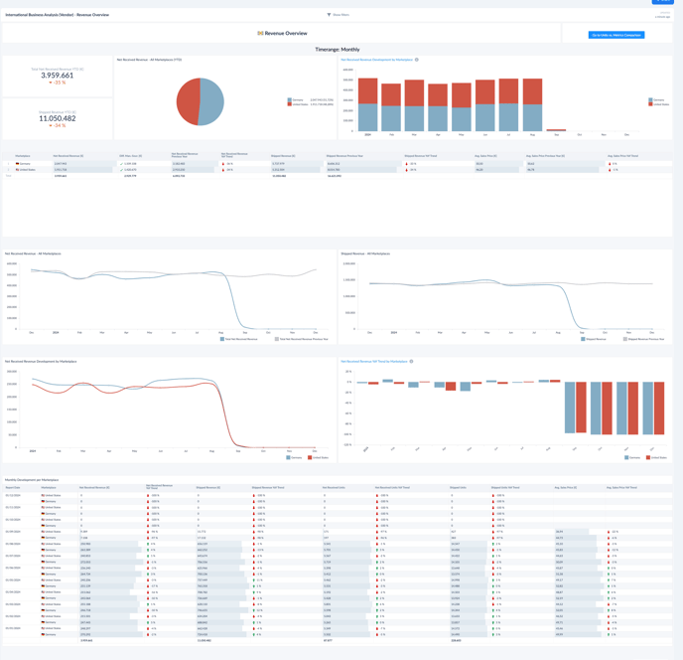Sort by Marketplace column in monthly table

point(49,487)
